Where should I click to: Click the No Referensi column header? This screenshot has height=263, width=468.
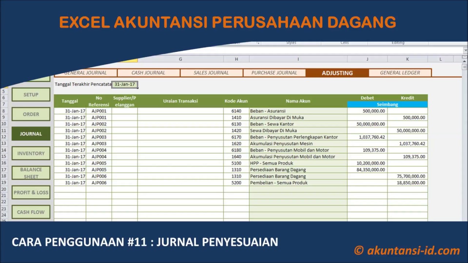click(99, 101)
